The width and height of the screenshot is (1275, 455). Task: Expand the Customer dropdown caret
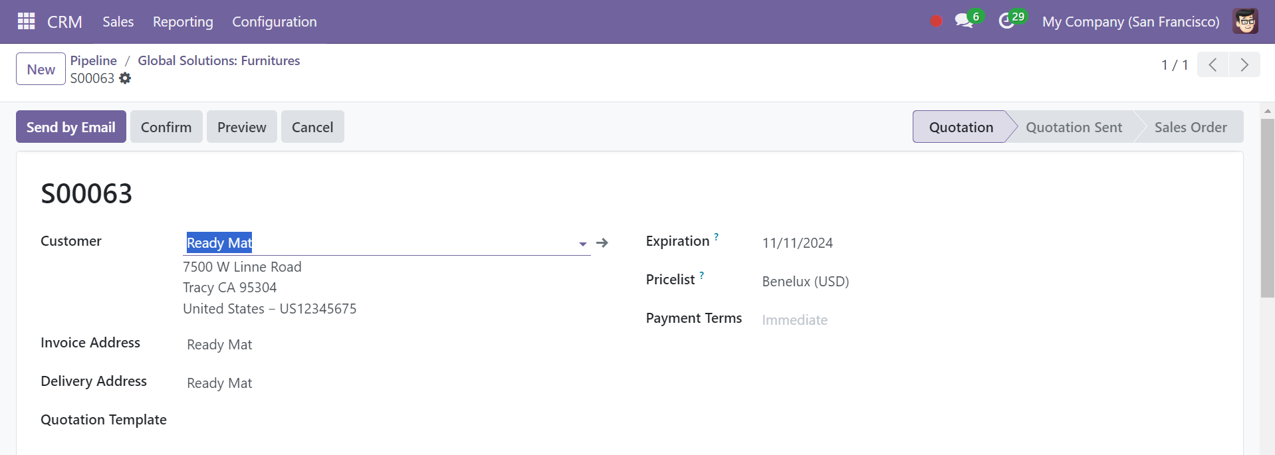click(x=583, y=244)
